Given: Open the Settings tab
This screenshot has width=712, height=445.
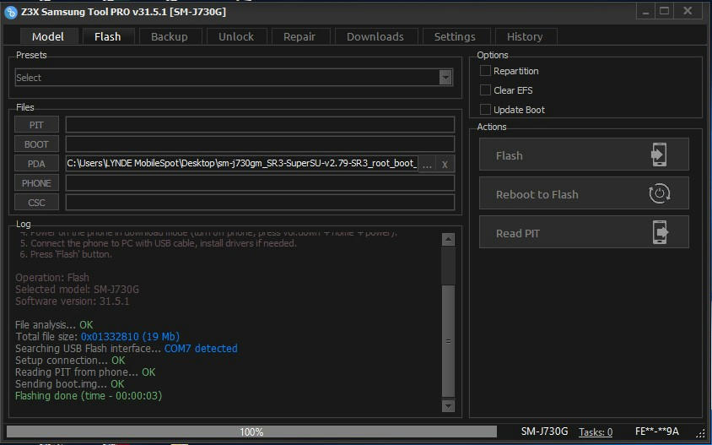Looking at the screenshot, I should tap(455, 37).
